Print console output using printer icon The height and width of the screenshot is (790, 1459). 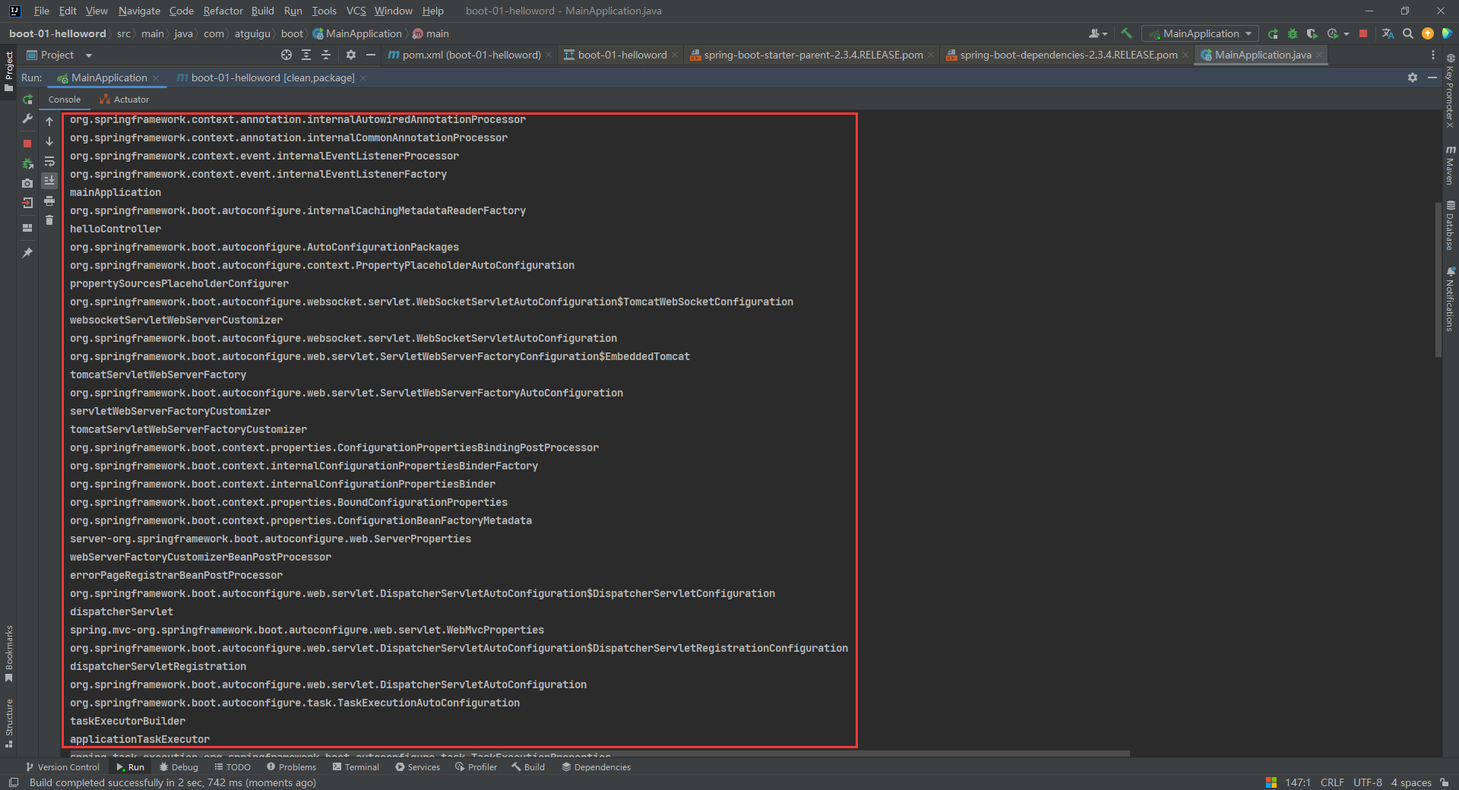pos(49,201)
